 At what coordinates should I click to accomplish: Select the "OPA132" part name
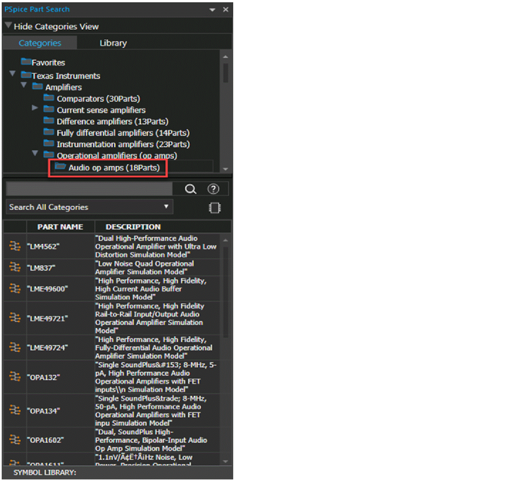coord(43,377)
